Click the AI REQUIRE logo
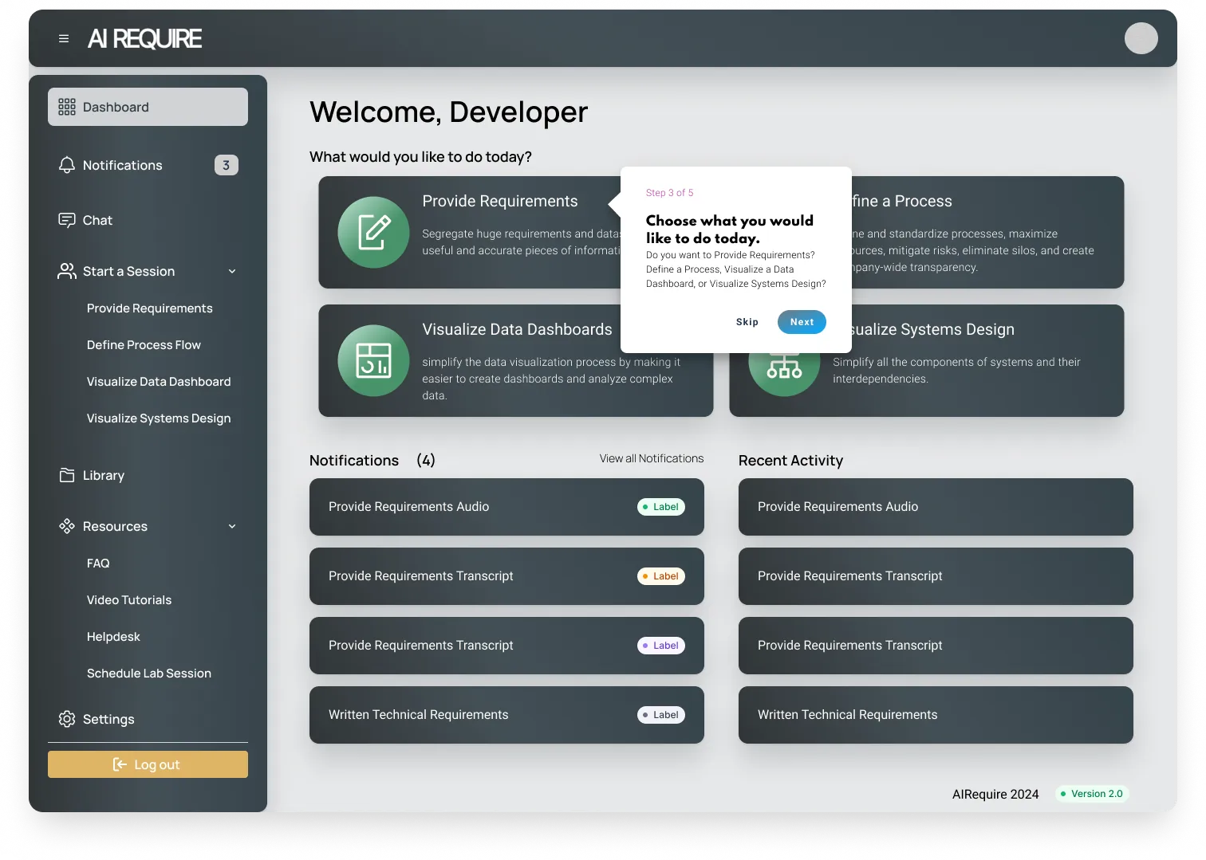Viewport: 1206px width, 860px height. pyautogui.click(x=144, y=38)
